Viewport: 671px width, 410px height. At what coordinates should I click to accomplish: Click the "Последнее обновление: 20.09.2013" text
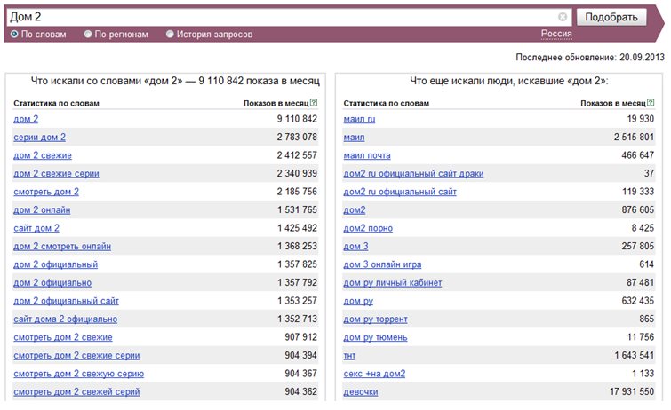pyautogui.click(x=590, y=58)
